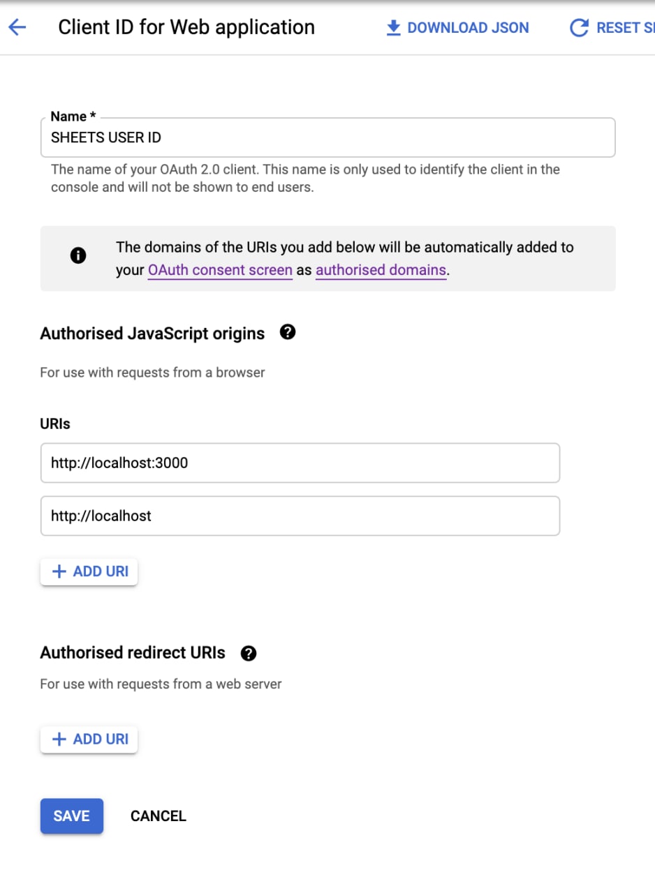Open the OAuth consent screen link
This screenshot has height=893, width=655.
220,270
